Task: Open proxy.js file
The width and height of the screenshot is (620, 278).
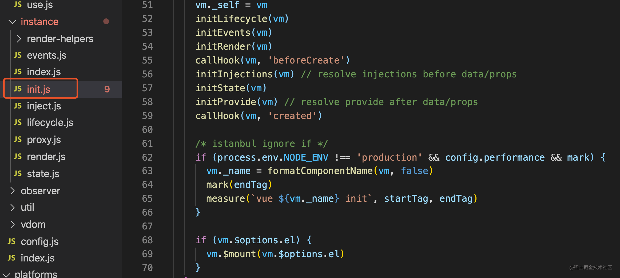Action: (x=44, y=140)
